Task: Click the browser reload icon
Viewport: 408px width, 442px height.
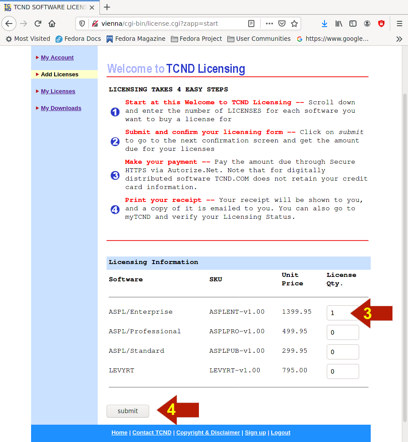Action: point(38,24)
